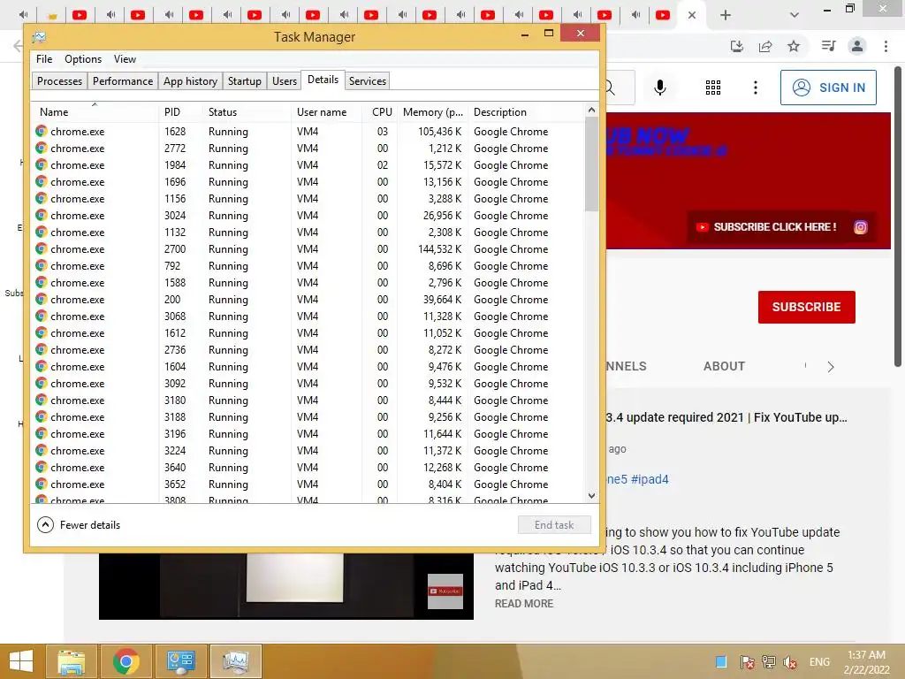Click the End task button

[x=554, y=525]
